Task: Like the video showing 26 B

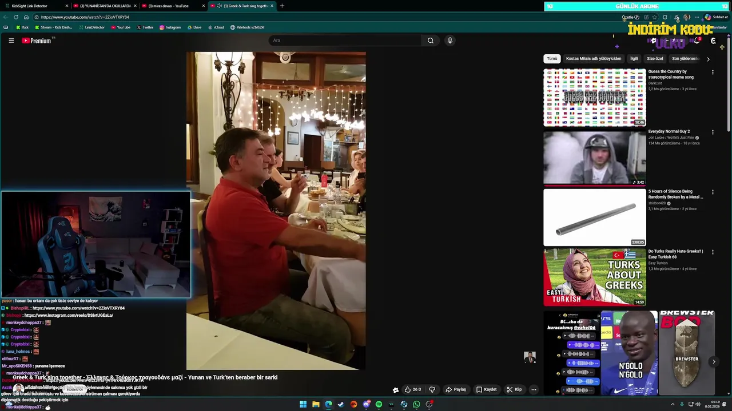Action: click(x=412, y=390)
